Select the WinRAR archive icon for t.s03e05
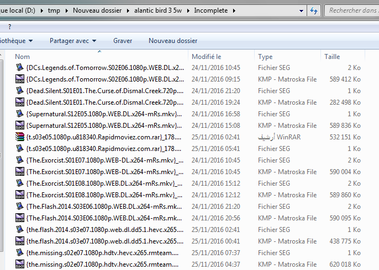379x270 pixels. pyautogui.click(x=20, y=137)
